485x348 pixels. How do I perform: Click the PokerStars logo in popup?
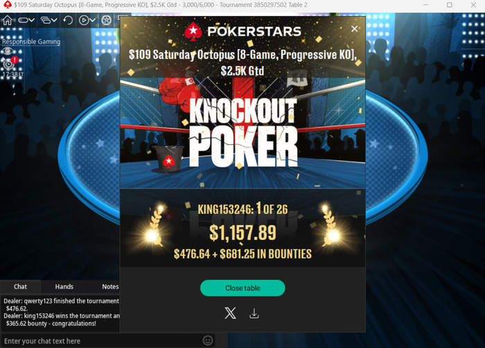tap(242, 31)
